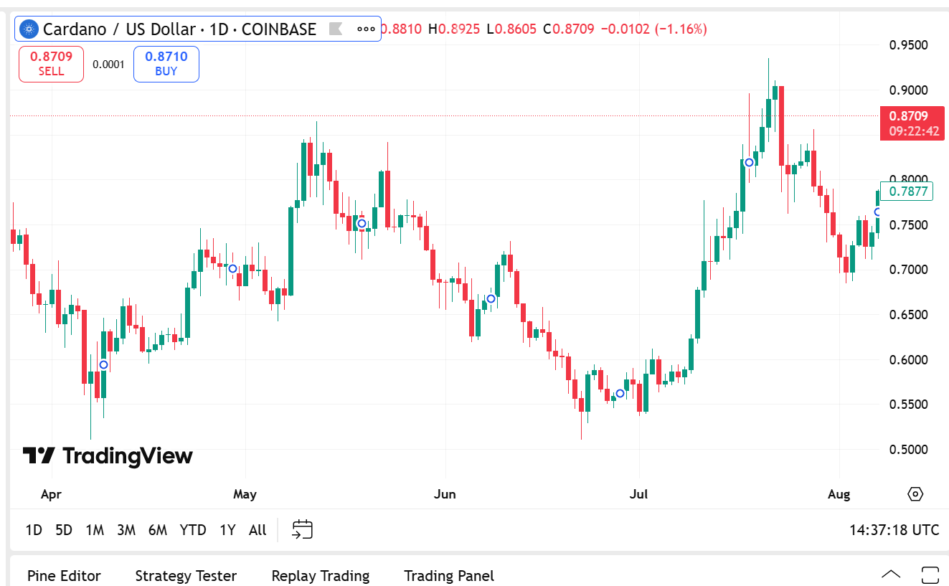
Task: Click the flag icon beside COINBASE
Action: (x=335, y=29)
